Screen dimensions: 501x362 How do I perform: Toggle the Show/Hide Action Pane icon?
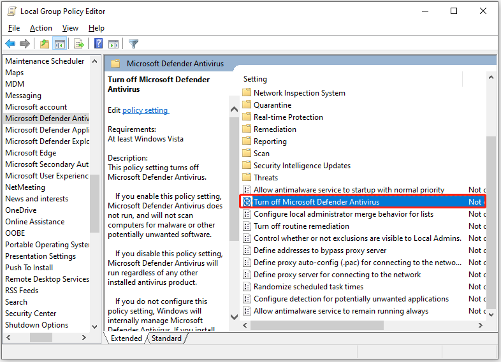pyautogui.click(x=113, y=43)
